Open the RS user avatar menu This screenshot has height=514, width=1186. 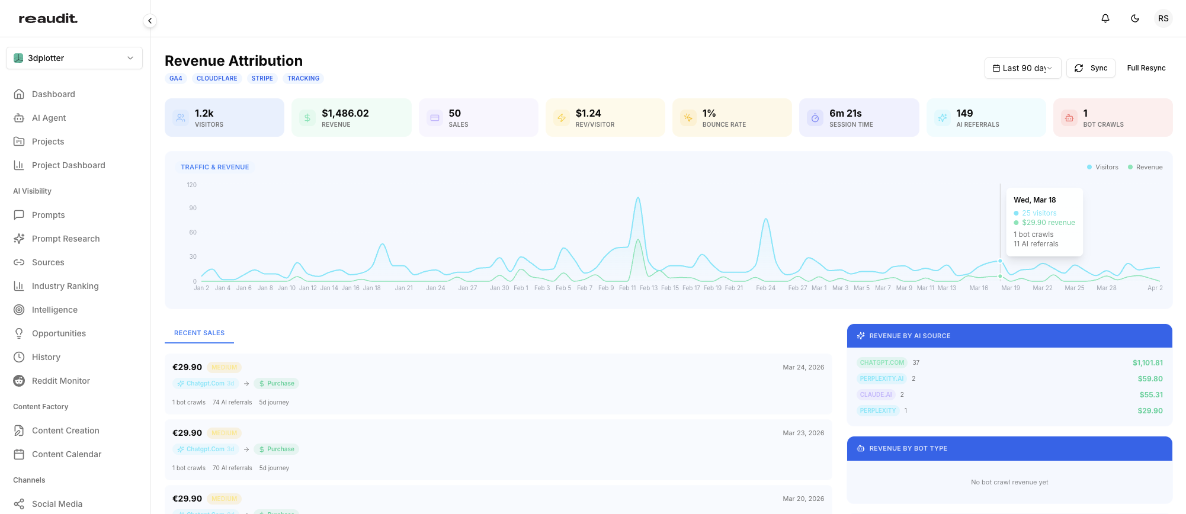1163,18
